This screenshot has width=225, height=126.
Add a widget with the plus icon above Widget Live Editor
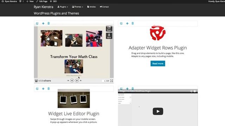(43, 89)
